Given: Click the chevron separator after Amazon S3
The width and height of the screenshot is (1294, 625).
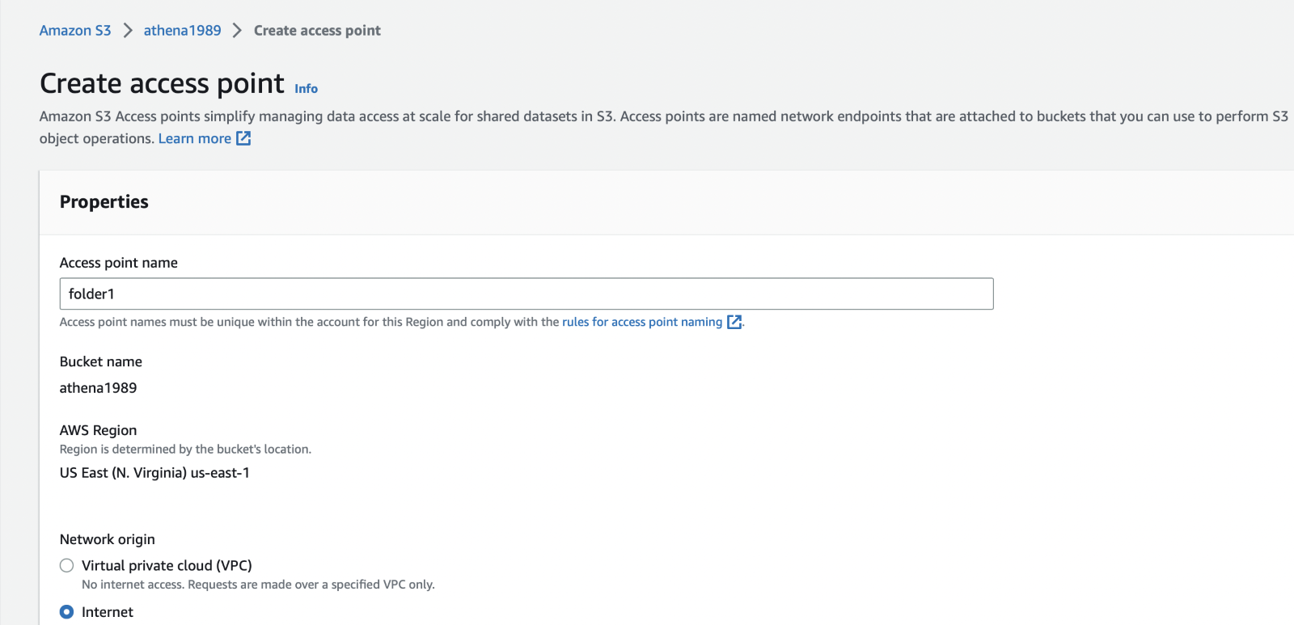Looking at the screenshot, I should coord(128,31).
